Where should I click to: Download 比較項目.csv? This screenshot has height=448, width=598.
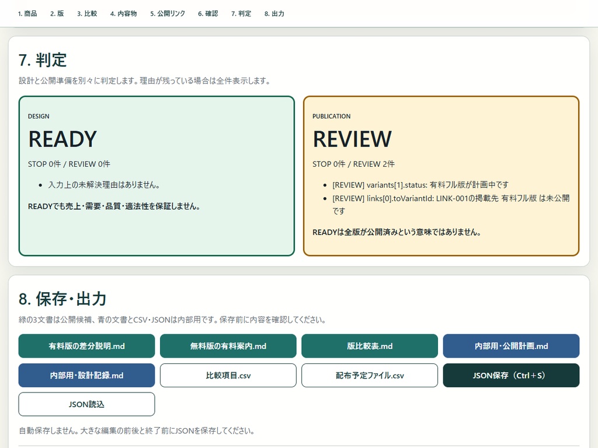228,375
